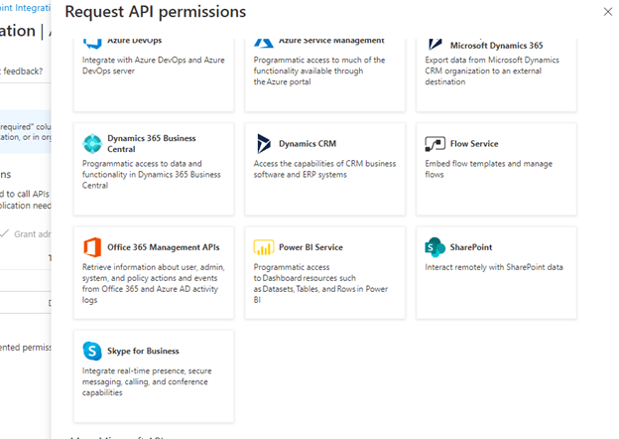Choose the Dynamics CRM title
The image size is (619, 439).
pos(308,144)
